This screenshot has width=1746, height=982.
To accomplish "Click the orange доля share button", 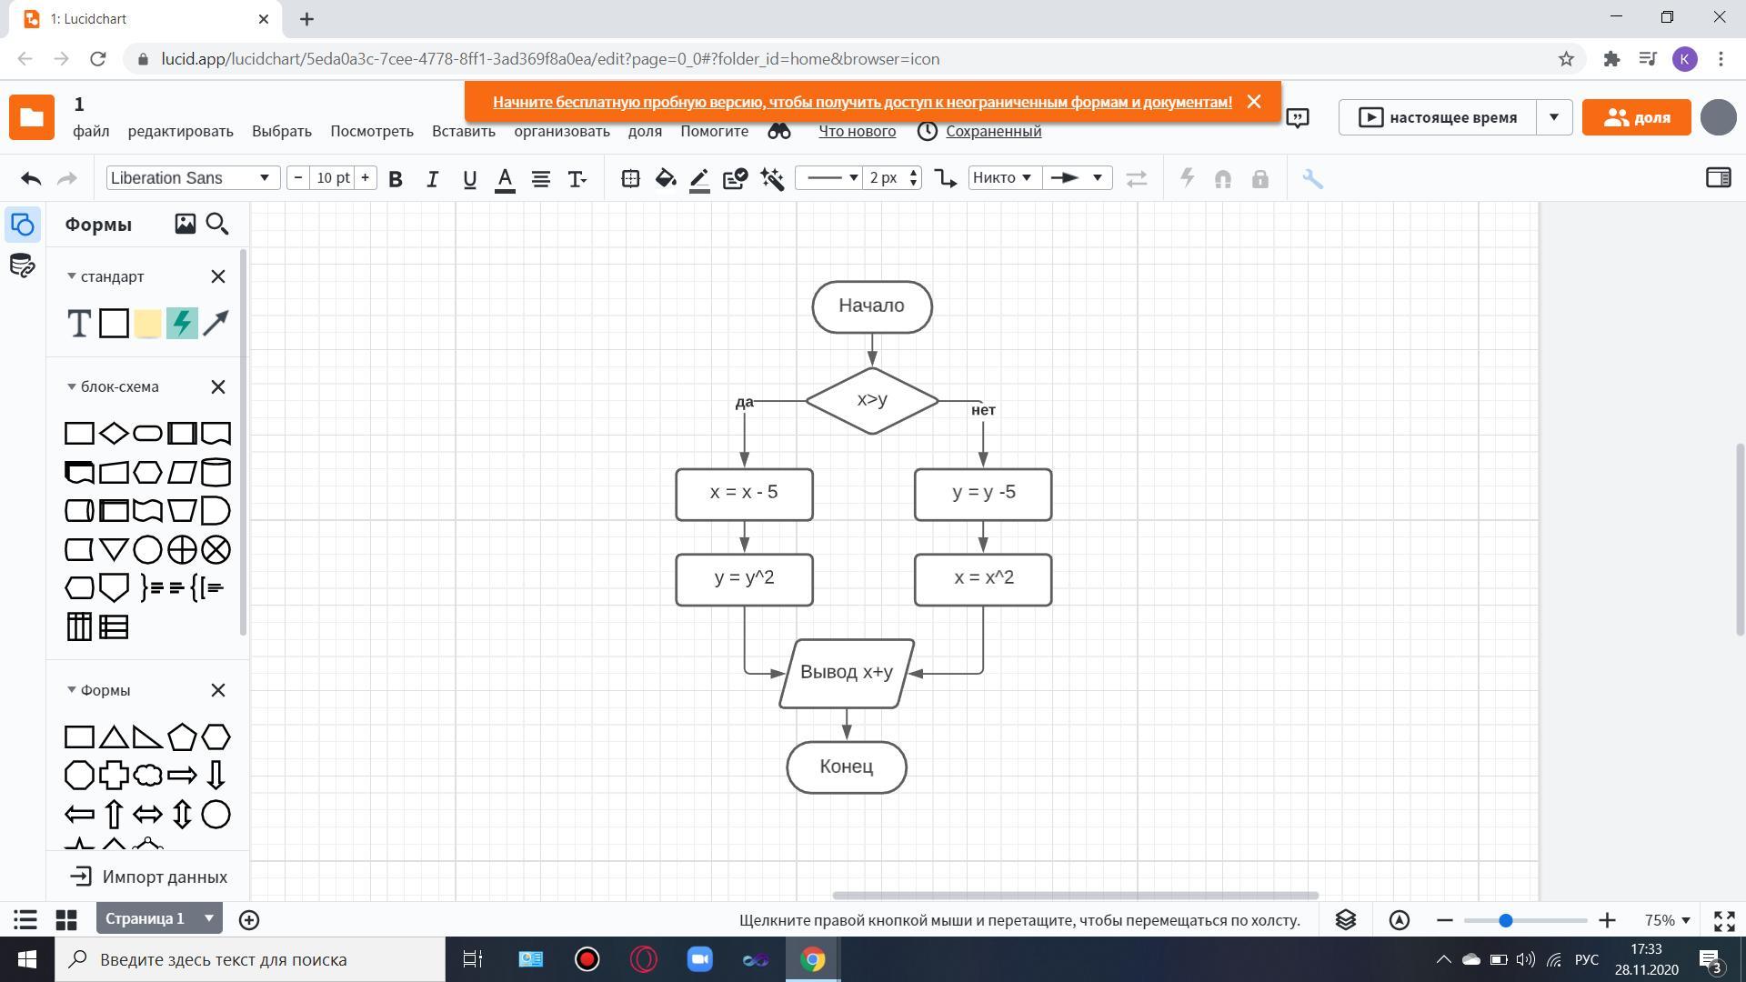I will pos(1636,117).
